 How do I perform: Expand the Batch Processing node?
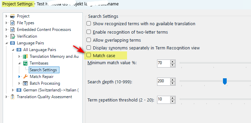(x=19, y=83)
